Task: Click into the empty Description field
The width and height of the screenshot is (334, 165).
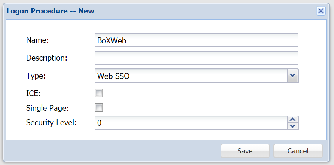Action: (x=196, y=58)
